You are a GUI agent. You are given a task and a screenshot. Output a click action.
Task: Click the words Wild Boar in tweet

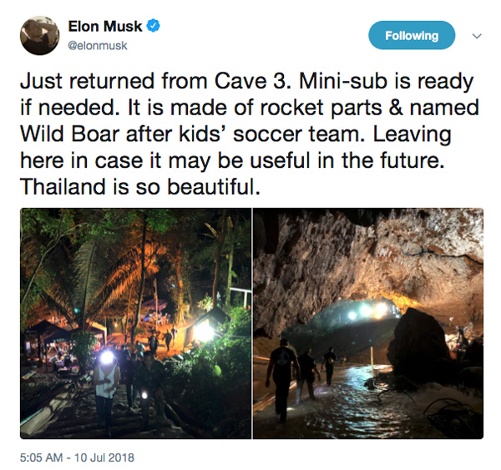[x=70, y=134]
